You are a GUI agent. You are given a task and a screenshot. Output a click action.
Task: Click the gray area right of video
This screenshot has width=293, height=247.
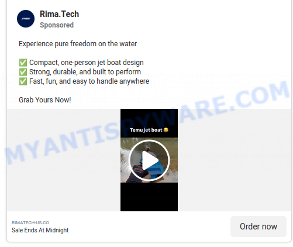[x=235, y=160]
